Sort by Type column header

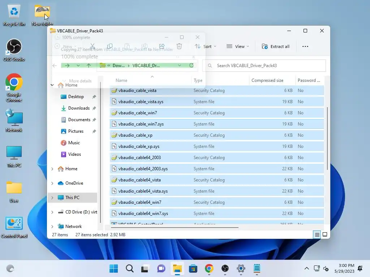pos(220,80)
